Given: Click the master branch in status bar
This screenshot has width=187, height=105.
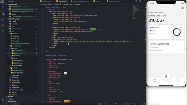Looking at the screenshot, I should tap(5, 104).
